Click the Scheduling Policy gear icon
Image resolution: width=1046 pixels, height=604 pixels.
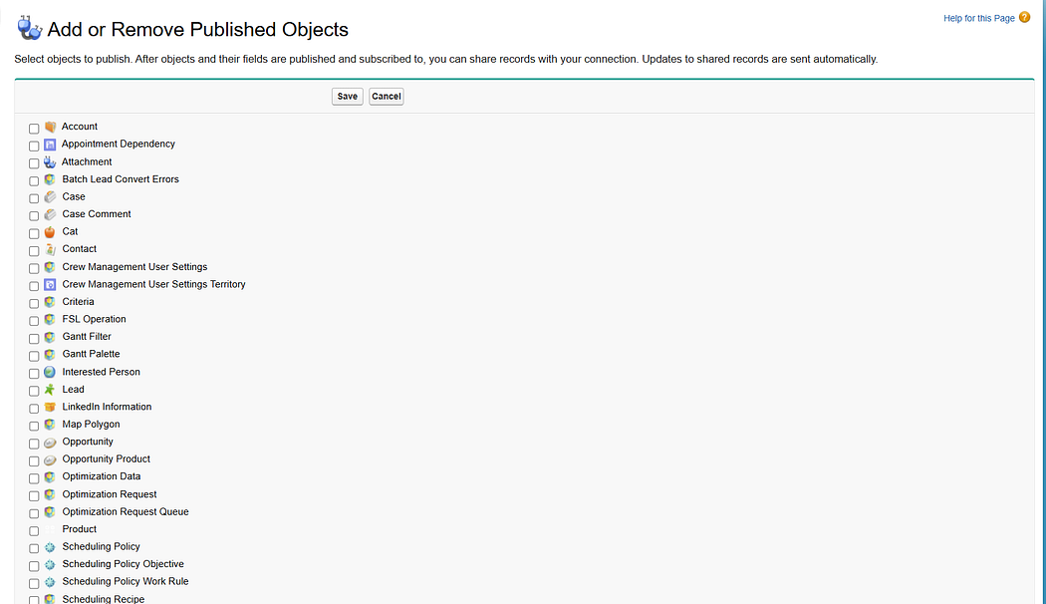click(x=50, y=547)
